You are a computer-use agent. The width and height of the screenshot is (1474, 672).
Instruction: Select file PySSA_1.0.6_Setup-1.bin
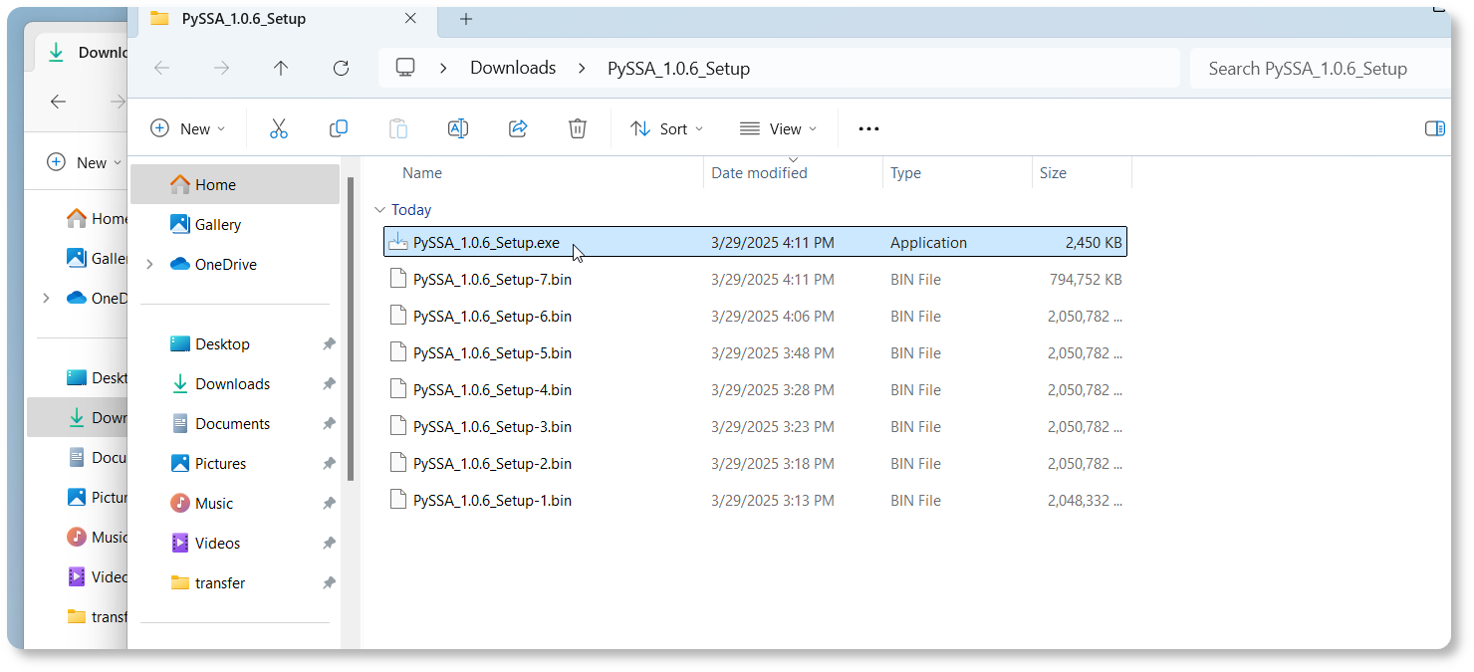click(x=755, y=501)
